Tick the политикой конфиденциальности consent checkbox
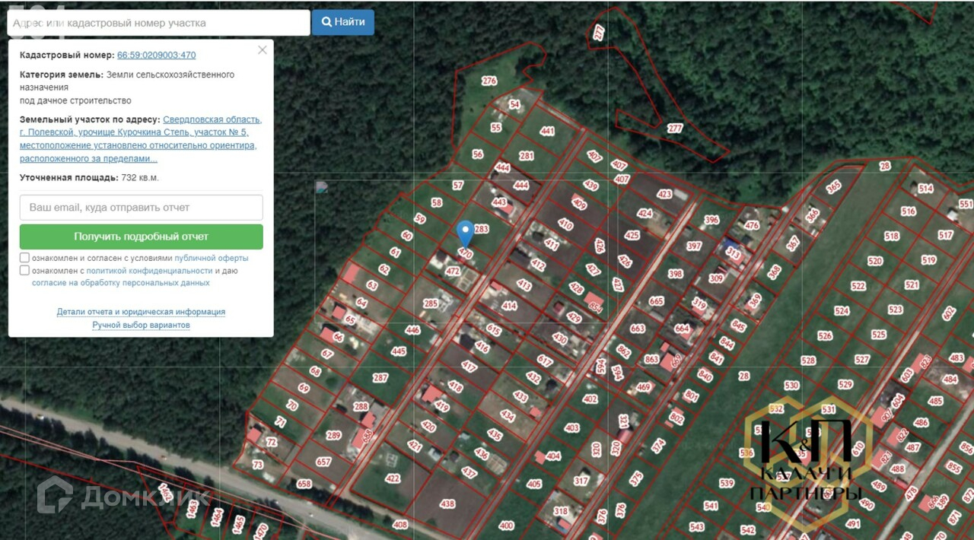The width and height of the screenshot is (974, 540). click(25, 270)
